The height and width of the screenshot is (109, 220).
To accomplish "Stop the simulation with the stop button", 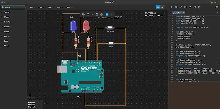I will click(x=111, y=14).
